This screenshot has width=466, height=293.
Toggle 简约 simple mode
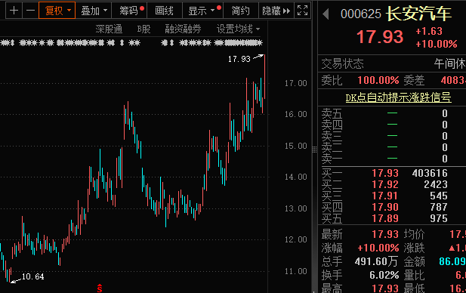(240, 11)
